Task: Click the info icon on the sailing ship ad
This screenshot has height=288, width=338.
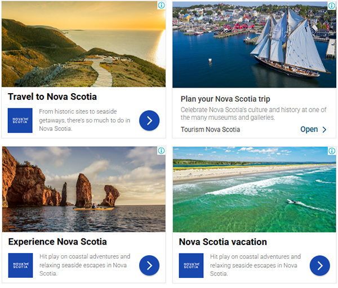Action: tap(332, 6)
